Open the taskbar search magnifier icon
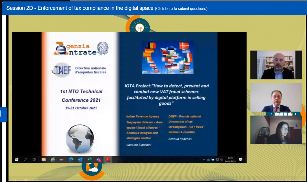307x182 pixels. 25,160
